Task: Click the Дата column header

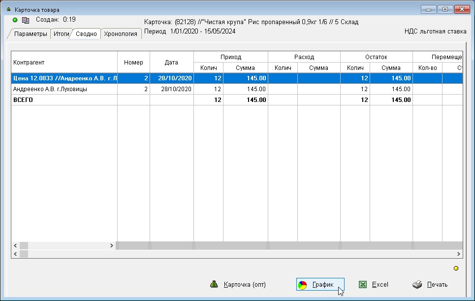Action: 171,63
